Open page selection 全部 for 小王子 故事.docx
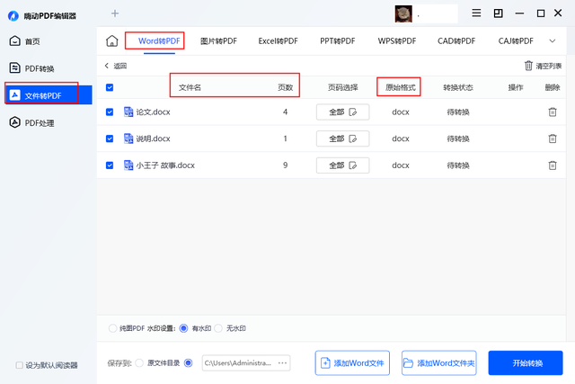The image size is (575, 384). click(x=342, y=165)
